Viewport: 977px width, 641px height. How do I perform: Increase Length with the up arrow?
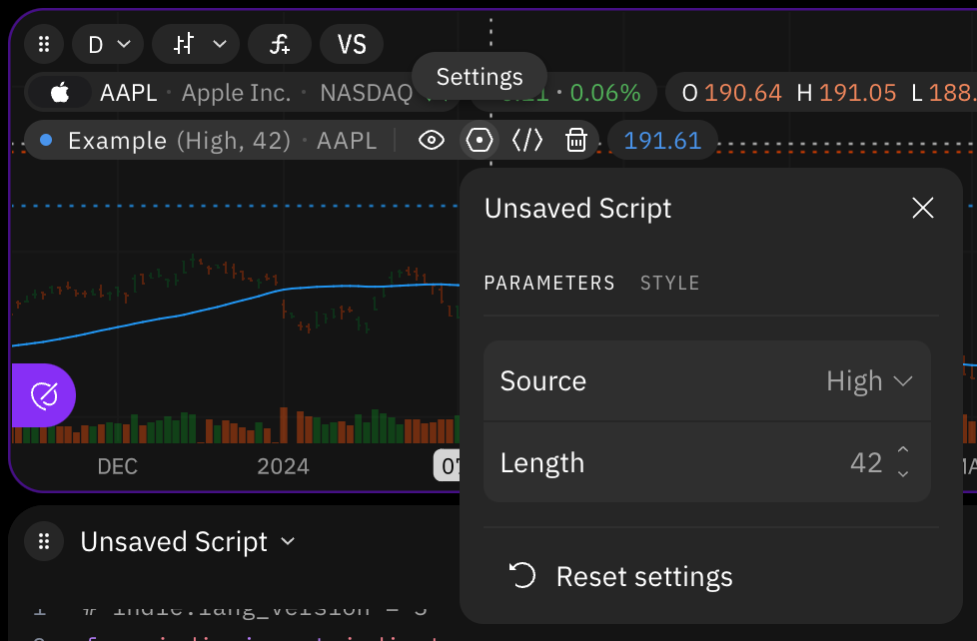903,449
